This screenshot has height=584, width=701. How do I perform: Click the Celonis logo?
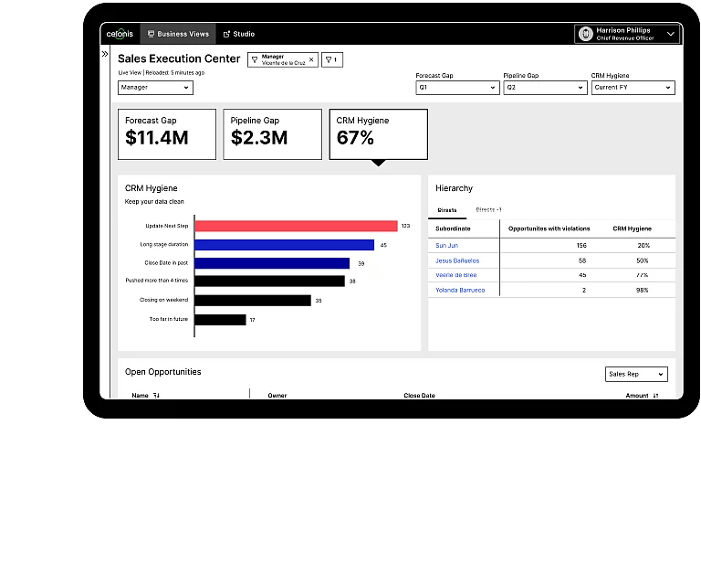pos(120,34)
